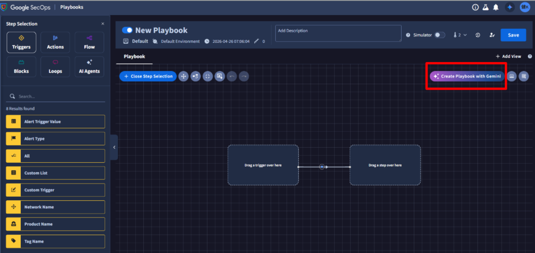Open the lab flask icon in top bar

point(485,7)
